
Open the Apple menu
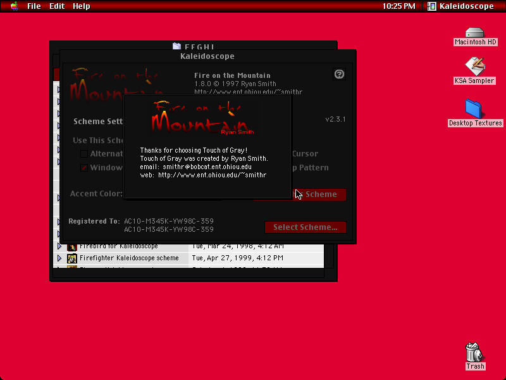coord(14,6)
